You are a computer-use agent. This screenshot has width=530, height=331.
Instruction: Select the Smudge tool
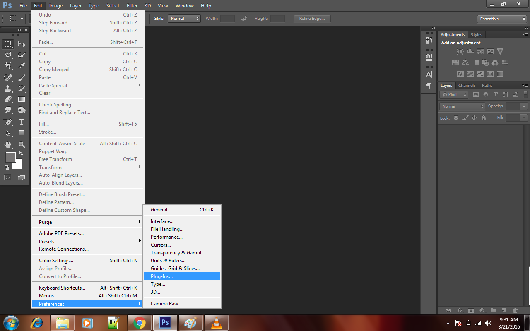tap(8, 110)
